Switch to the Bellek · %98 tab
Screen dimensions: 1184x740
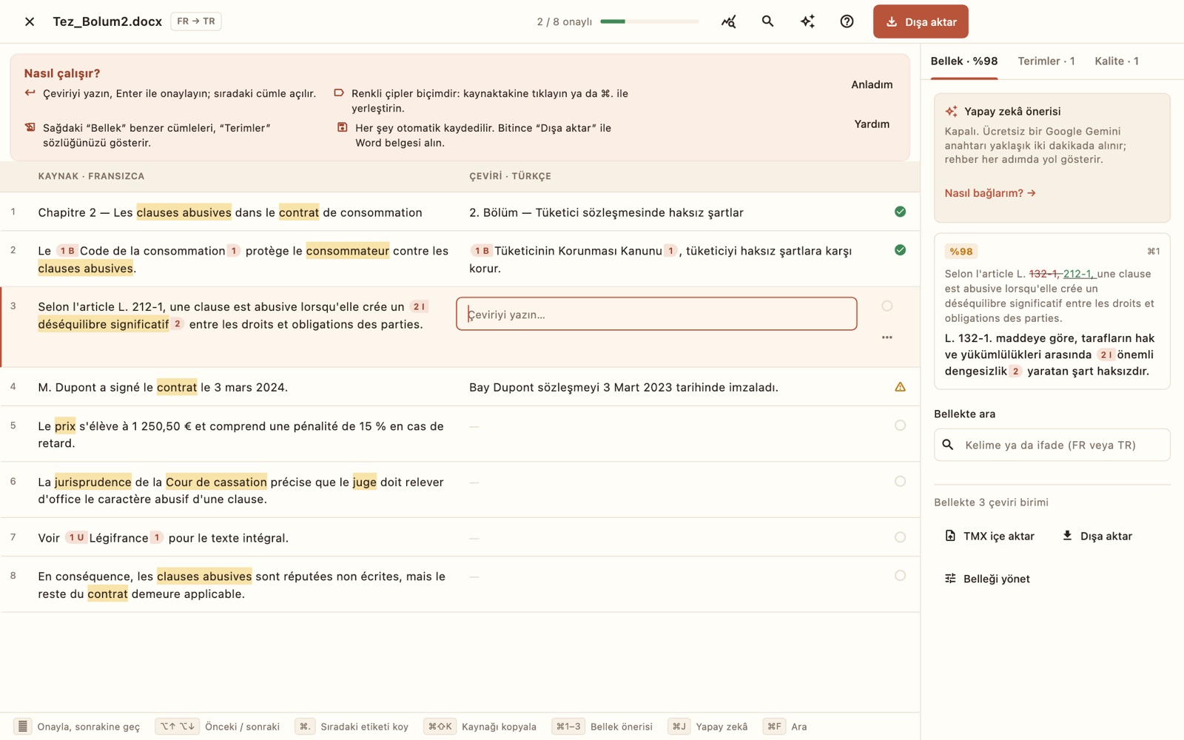963,61
